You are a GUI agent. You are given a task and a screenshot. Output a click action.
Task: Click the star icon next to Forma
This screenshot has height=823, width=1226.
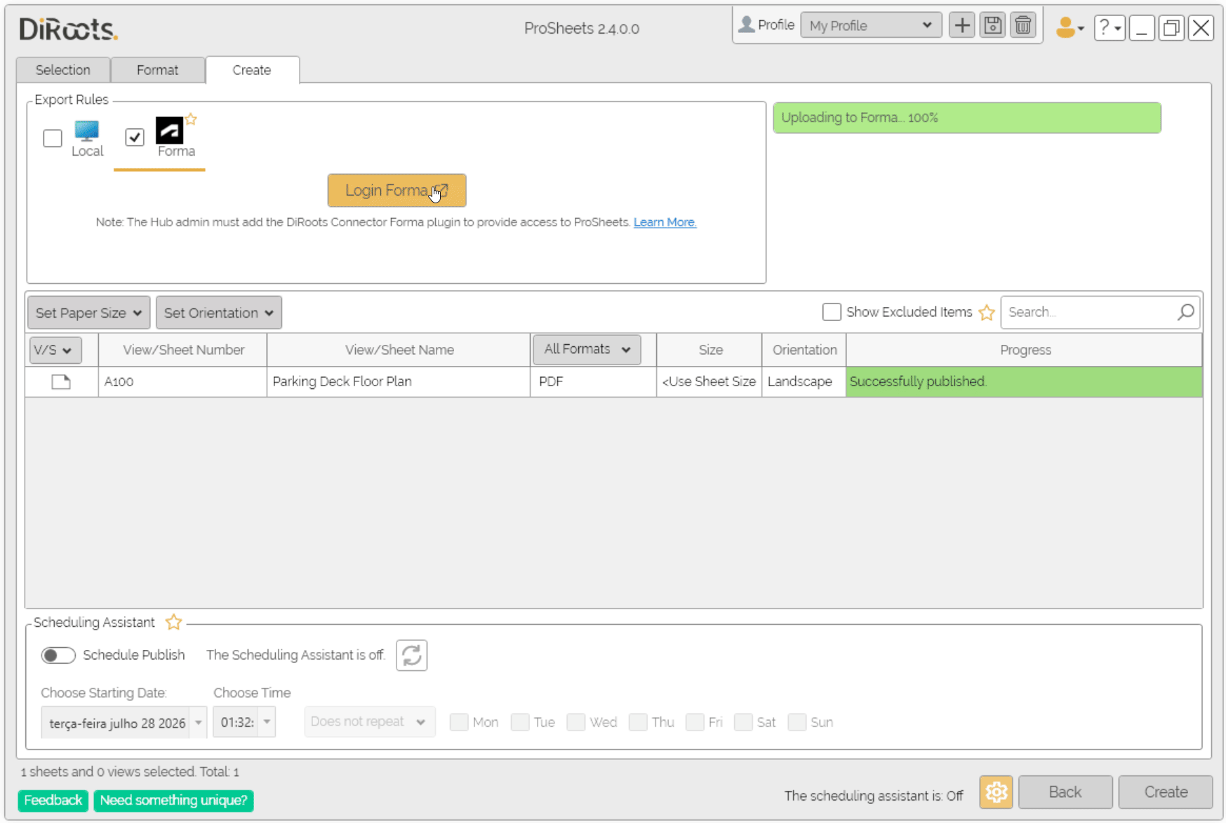point(191,119)
